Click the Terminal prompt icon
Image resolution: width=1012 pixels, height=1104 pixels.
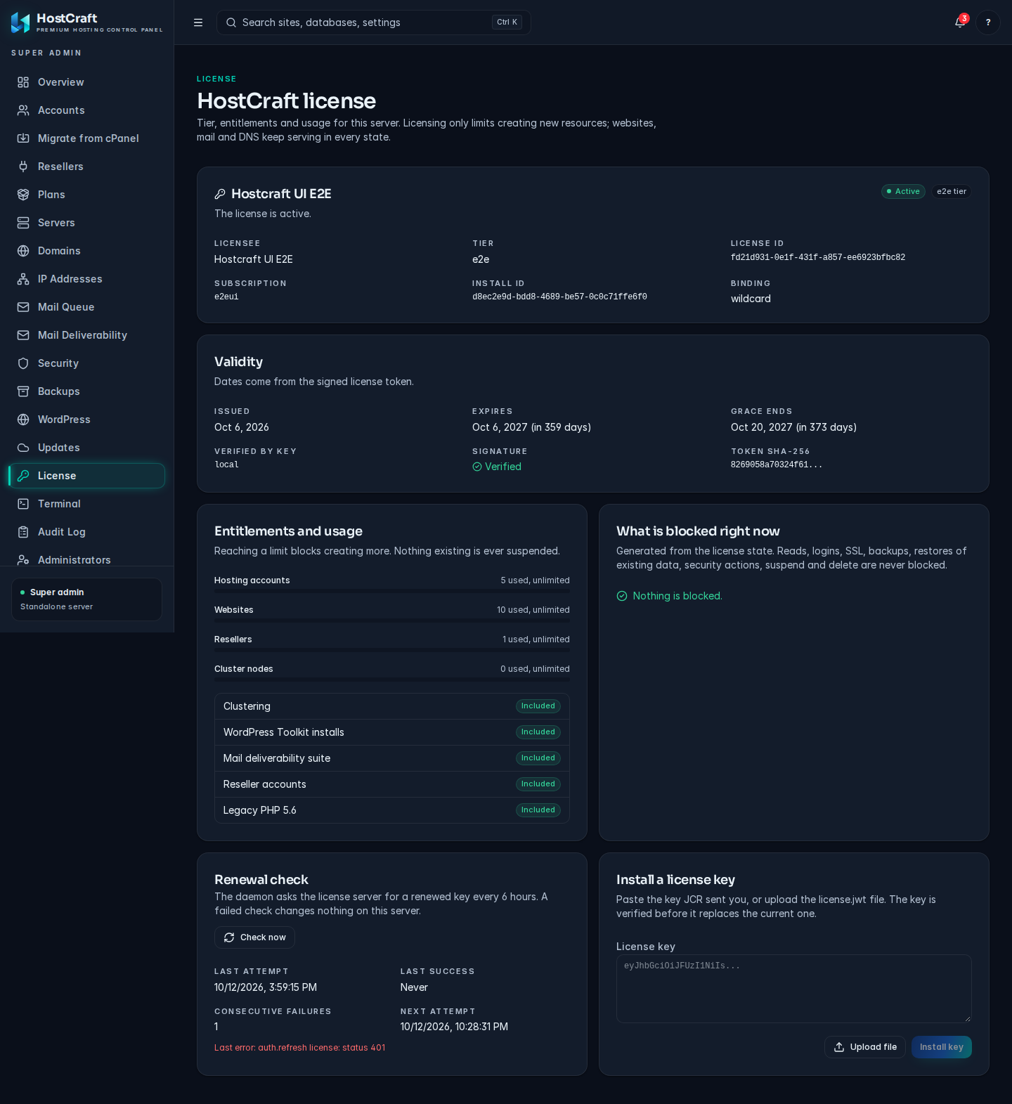click(23, 504)
